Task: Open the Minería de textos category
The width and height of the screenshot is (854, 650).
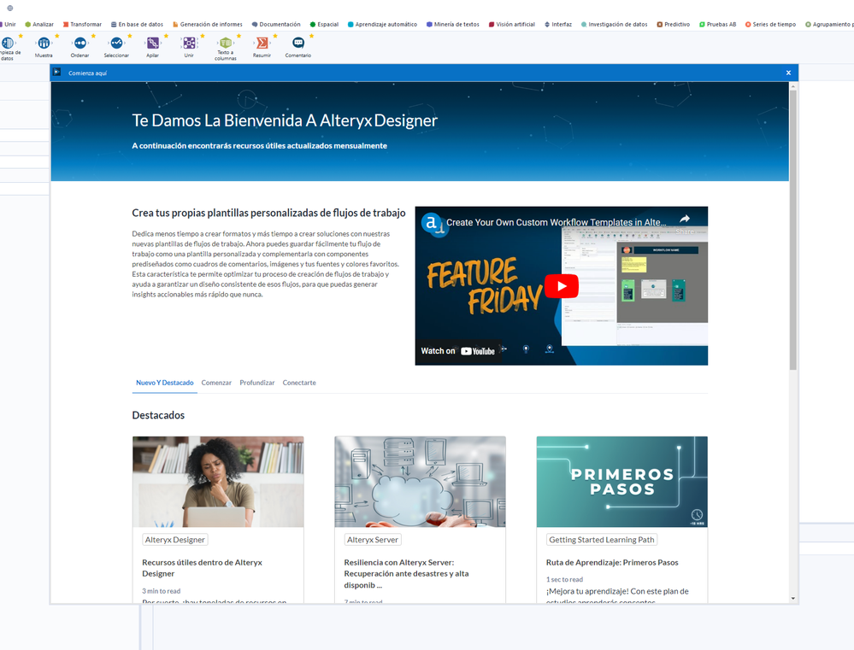Action: pos(452,25)
